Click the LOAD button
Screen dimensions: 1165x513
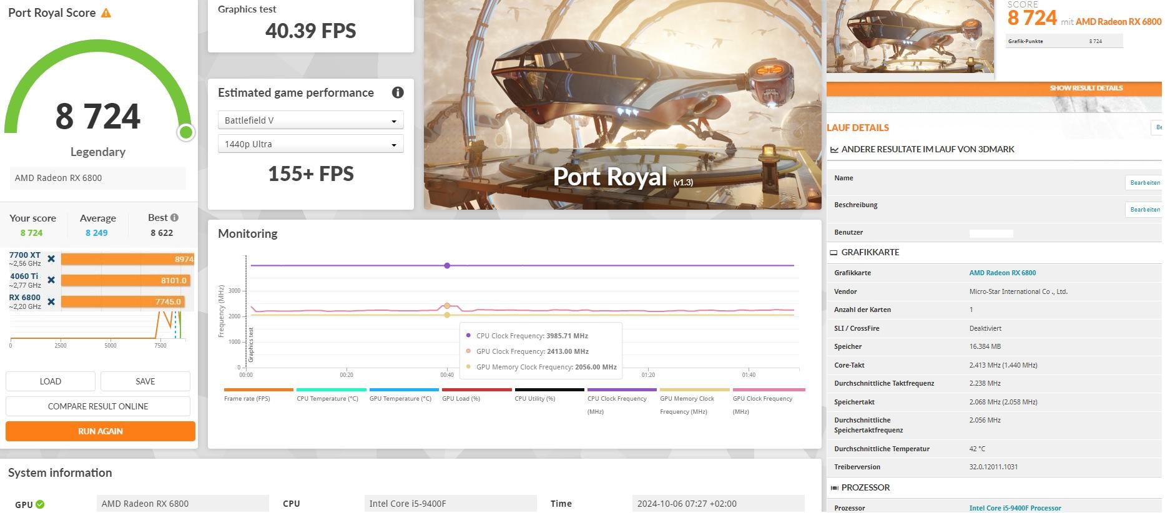(51, 381)
